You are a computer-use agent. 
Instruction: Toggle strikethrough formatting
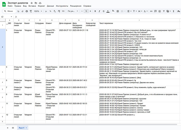pos(104,11)
